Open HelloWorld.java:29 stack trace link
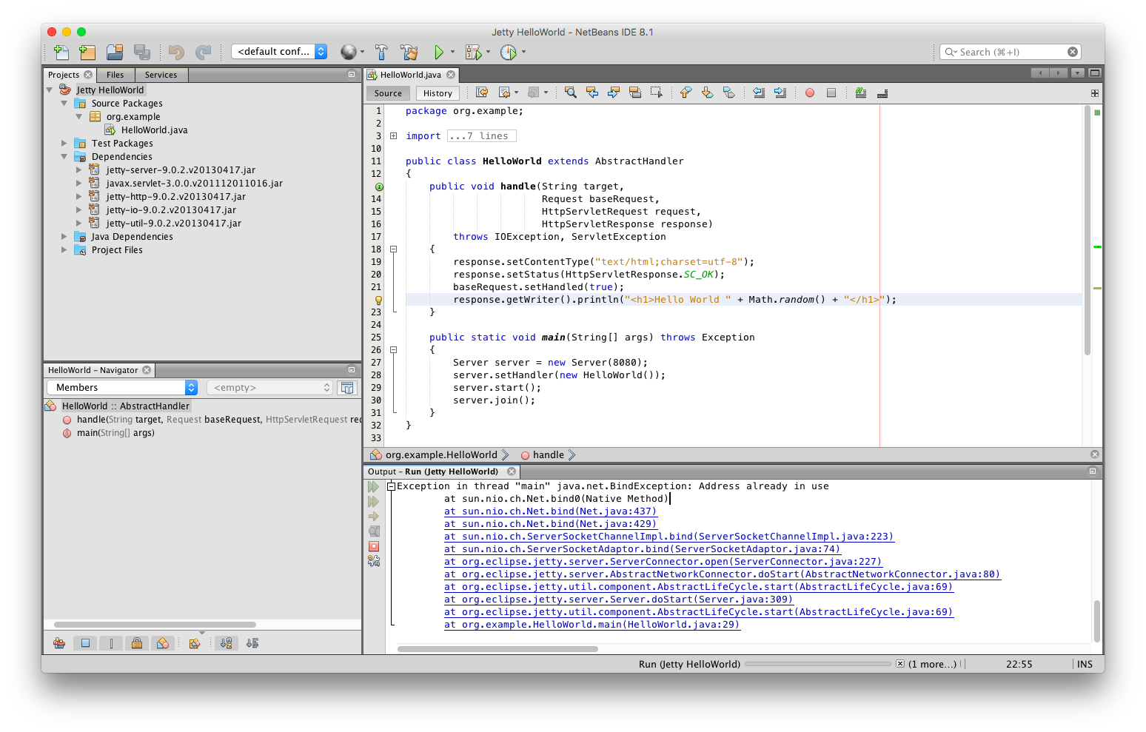1146x732 pixels. click(592, 625)
